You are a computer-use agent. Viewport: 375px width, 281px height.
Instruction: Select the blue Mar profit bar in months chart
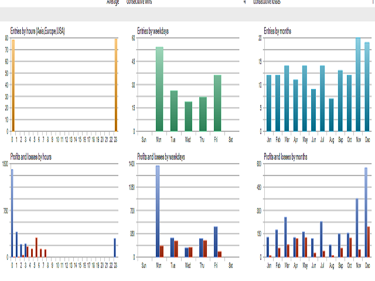(x=285, y=237)
